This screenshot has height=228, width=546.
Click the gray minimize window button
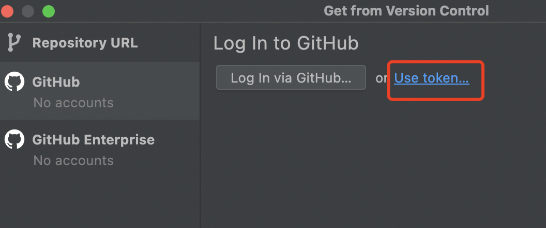coord(28,11)
